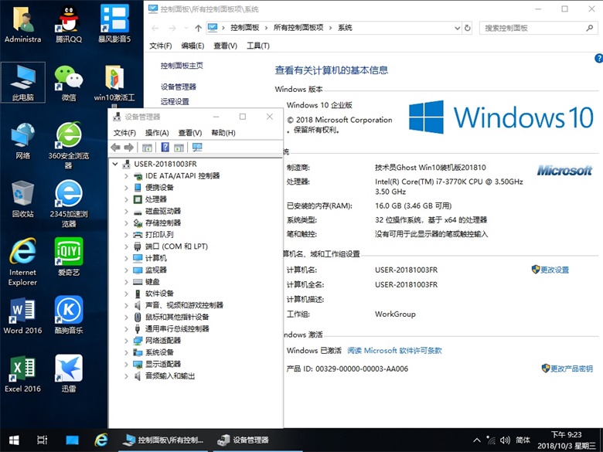Click the 搜索控制面板 search box
The image size is (603, 452).
coord(533,28)
